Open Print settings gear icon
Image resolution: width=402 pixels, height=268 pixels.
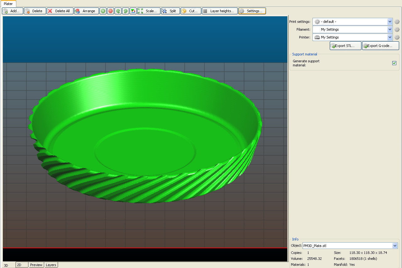pos(397,22)
